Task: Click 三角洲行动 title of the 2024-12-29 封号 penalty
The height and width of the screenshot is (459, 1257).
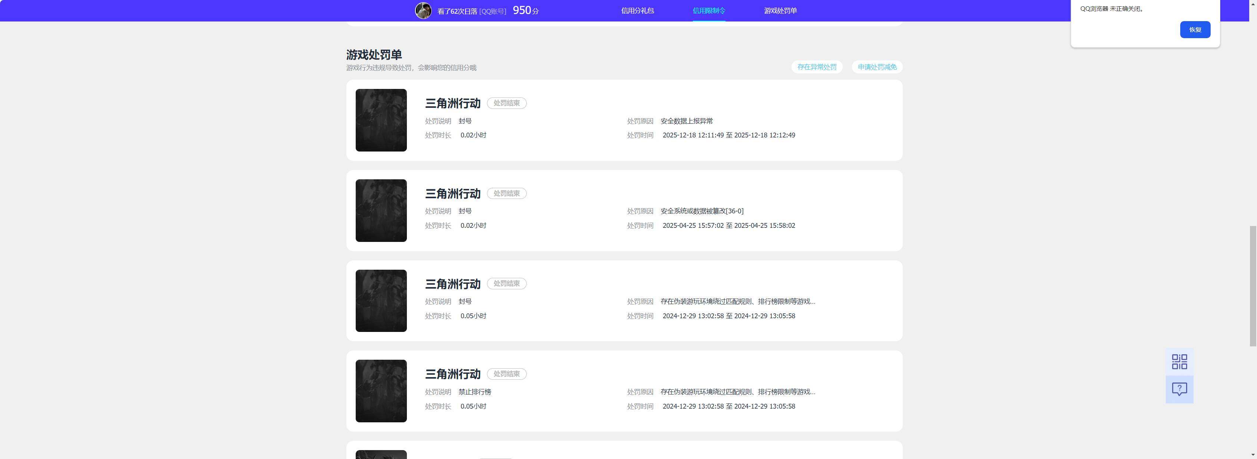Action: coord(453,284)
